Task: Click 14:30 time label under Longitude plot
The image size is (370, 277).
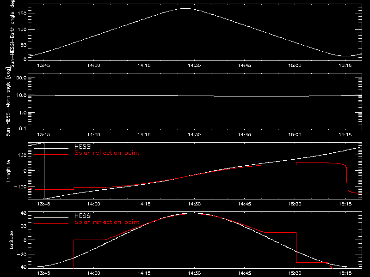Action: (x=194, y=204)
